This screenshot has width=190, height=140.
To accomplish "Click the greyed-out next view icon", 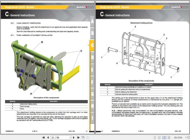I will tap(88, 137).
